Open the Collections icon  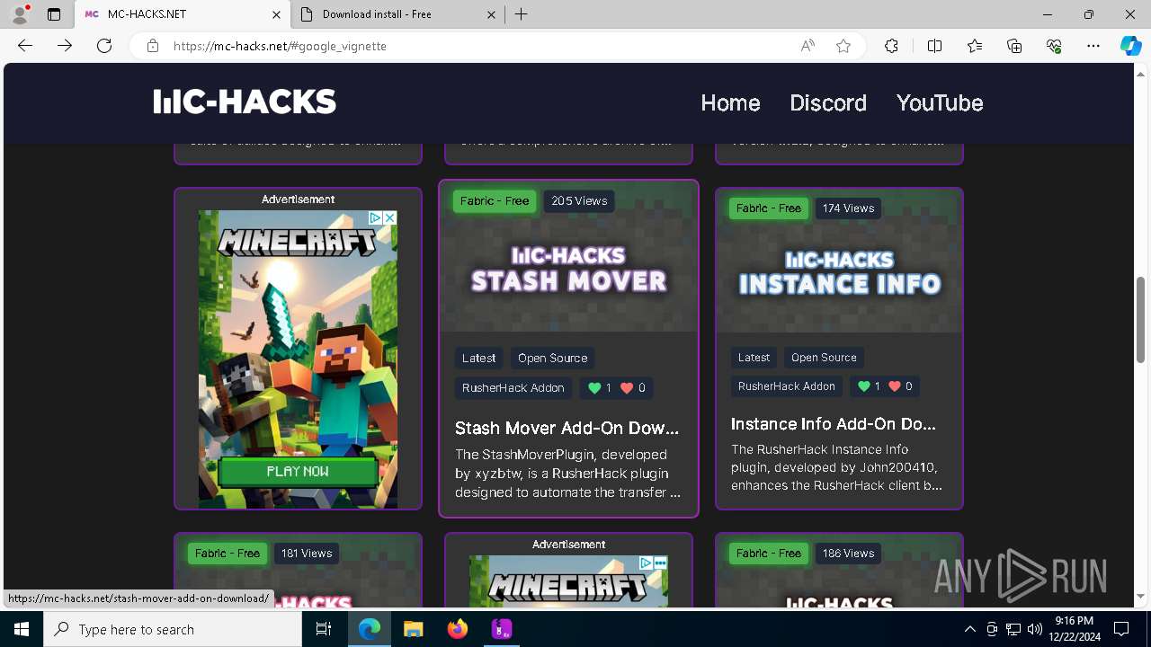1014,46
